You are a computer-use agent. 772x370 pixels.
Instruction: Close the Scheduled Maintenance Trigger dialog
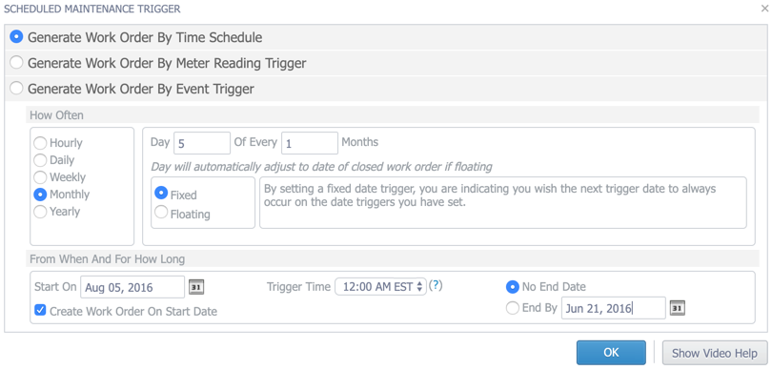click(x=764, y=9)
